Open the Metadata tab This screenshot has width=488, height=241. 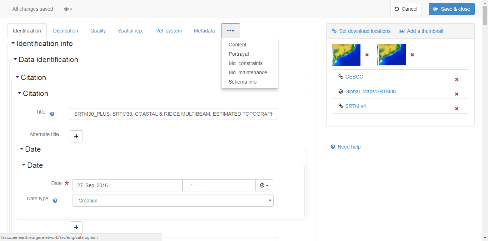tap(204, 31)
